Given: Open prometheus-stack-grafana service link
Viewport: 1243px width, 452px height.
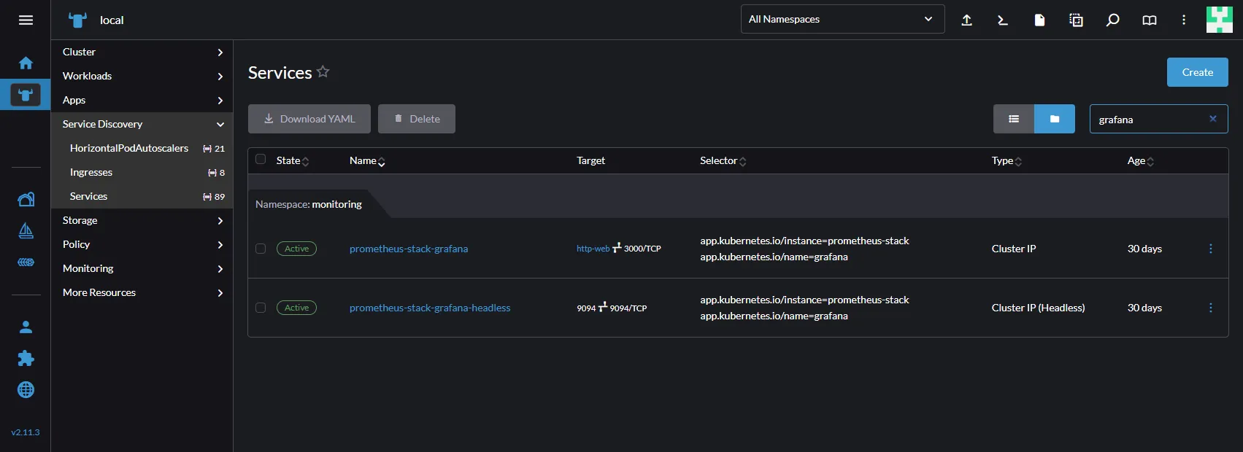Looking at the screenshot, I should click(x=409, y=249).
